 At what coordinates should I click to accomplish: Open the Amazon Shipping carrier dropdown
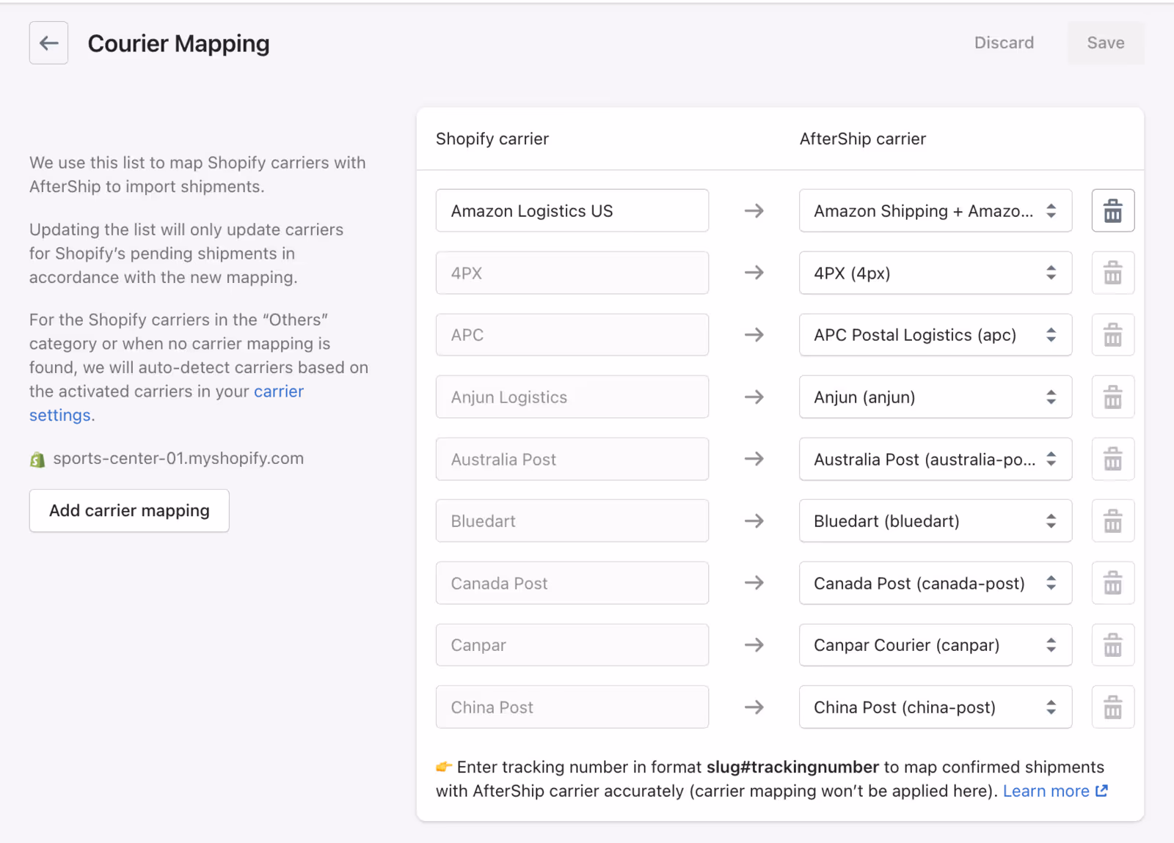[935, 211]
